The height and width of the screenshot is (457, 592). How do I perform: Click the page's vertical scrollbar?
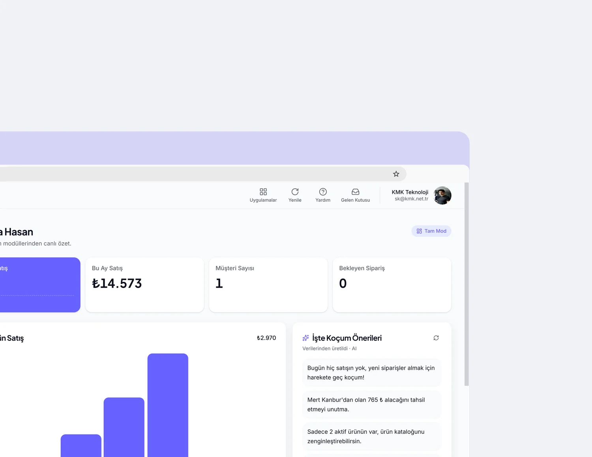466,284
